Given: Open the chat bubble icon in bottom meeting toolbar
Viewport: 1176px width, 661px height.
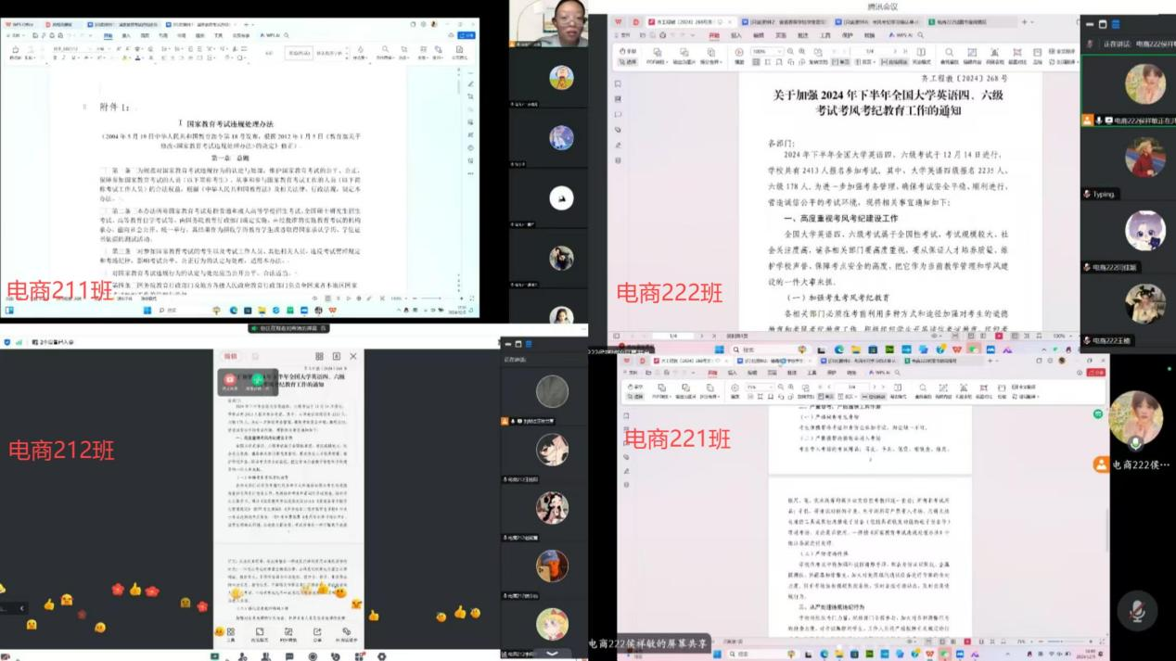Looking at the screenshot, I should [288, 656].
